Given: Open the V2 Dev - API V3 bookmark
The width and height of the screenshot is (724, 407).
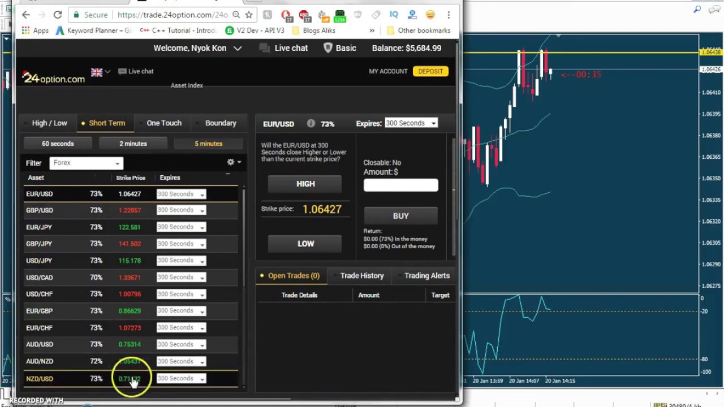Looking at the screenshot, I should (255, 31).
